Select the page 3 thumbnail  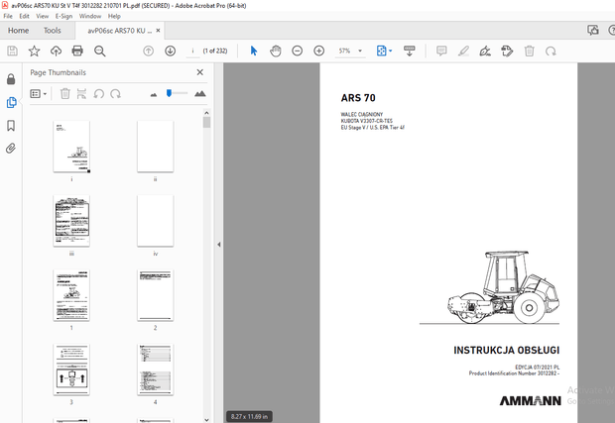point(71,370)
